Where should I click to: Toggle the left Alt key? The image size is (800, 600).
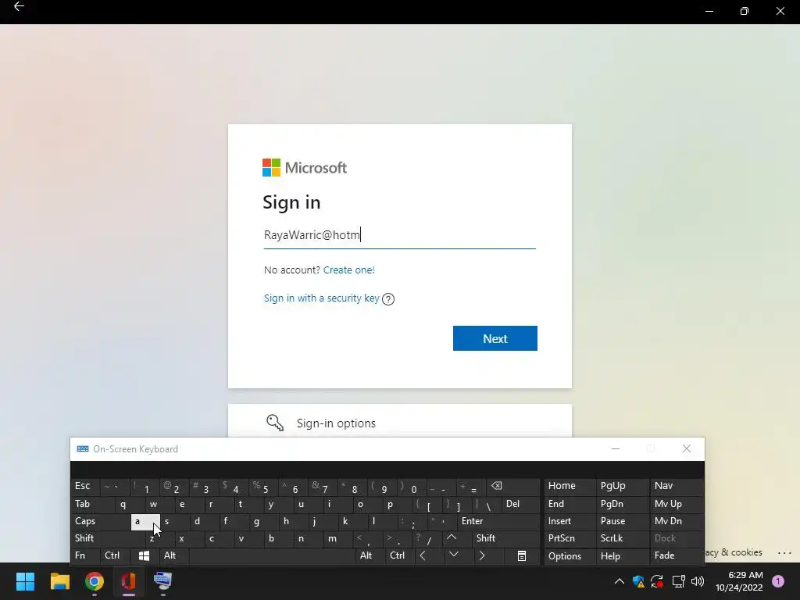click(x=174, y=555)
